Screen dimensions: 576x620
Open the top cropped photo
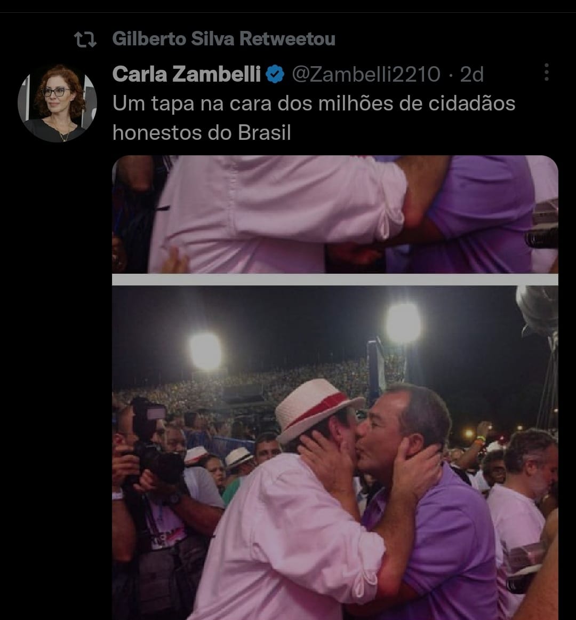click(335, 214)
